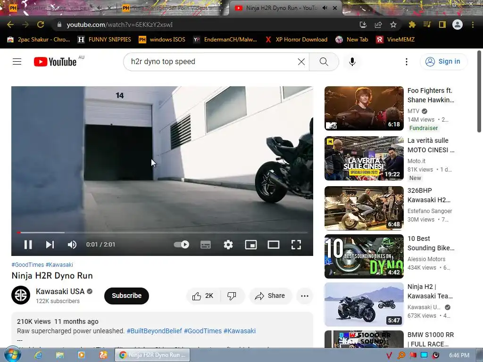Share the video
Viewport: 483px width, 362px height.
pos(270,296)
